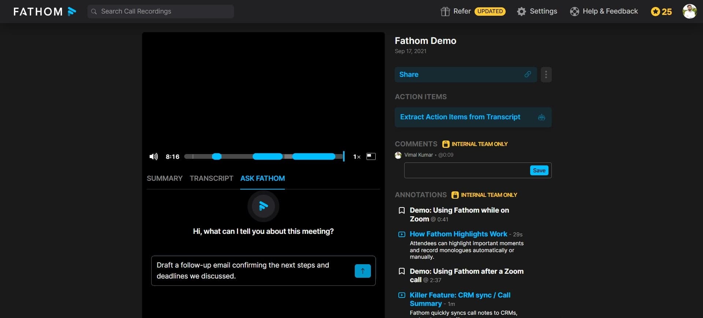Screen dimensions: 703x318
Task: Click the star points badge showing 25
Action: [661, 12]
